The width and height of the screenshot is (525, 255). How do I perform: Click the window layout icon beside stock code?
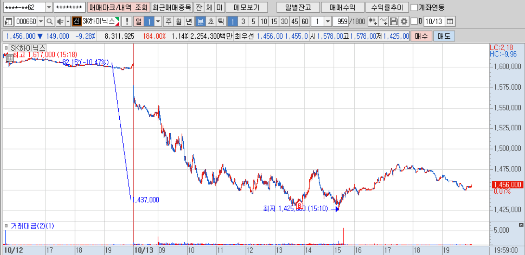click(x=9, y=22)
